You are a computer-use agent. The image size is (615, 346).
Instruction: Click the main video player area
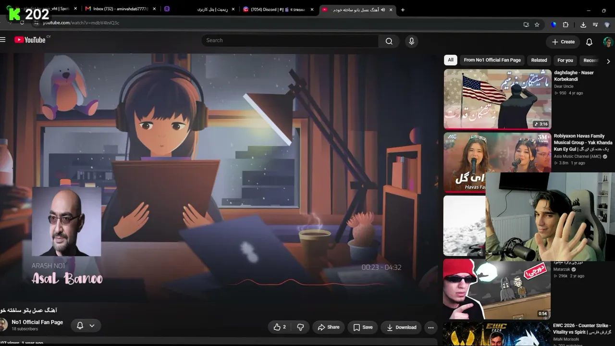click(219, 178)
